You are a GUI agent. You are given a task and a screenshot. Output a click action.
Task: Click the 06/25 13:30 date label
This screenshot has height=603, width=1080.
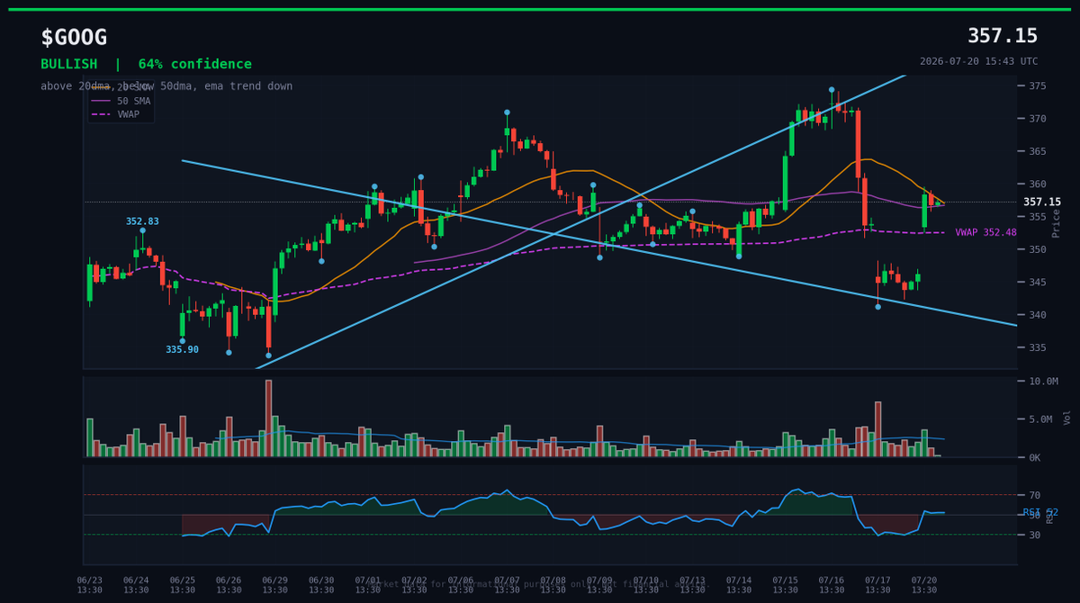point(183,585)
